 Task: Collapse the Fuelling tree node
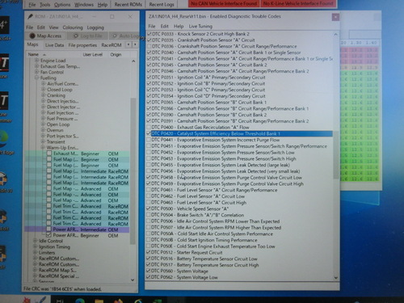point(36,78)
